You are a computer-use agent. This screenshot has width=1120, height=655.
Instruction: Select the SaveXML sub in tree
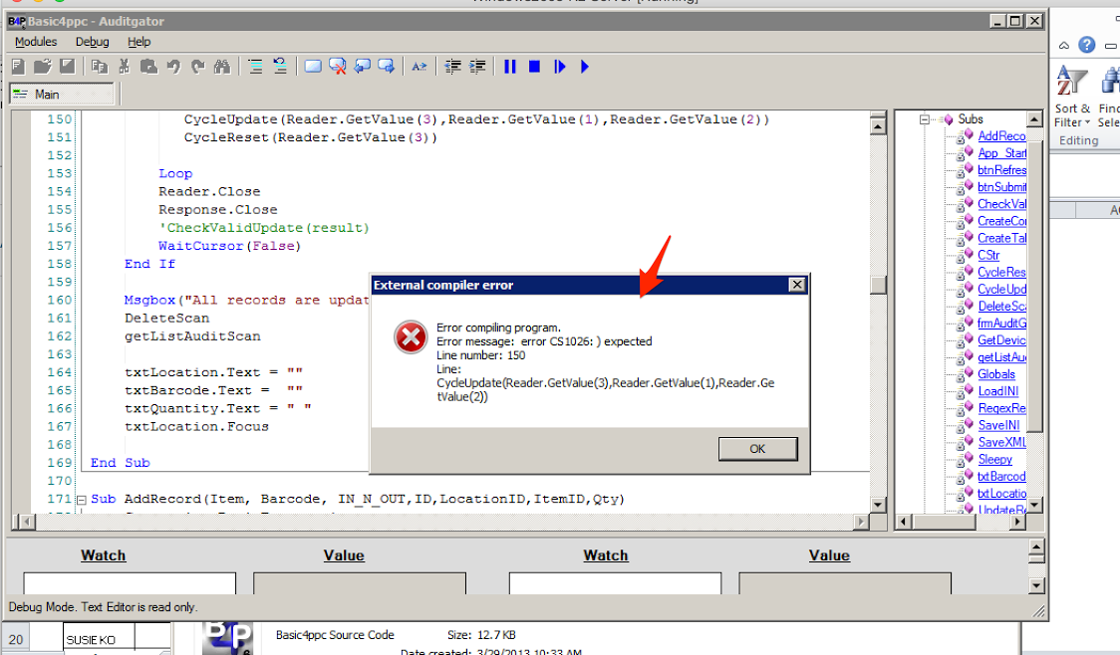click(x=1001, y=442)
